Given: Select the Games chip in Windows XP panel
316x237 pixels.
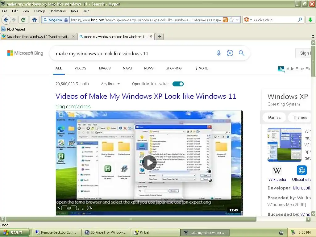Looking at the screenshot, I should [274, 117].
